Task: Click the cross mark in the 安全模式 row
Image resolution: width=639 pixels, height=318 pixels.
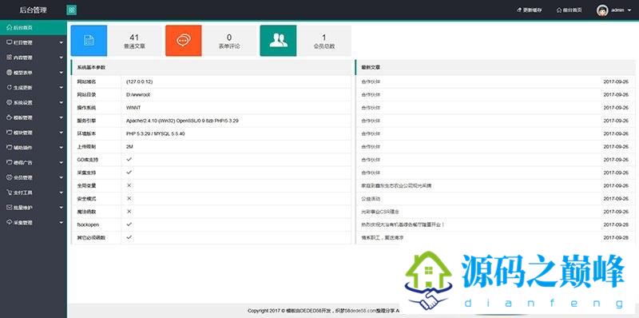Action: click(129, 198)
